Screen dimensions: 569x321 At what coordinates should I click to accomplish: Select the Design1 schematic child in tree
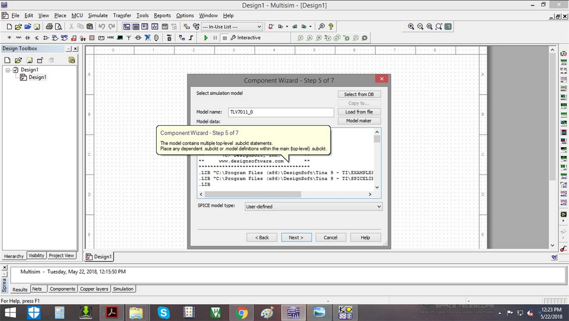(33, 77)
